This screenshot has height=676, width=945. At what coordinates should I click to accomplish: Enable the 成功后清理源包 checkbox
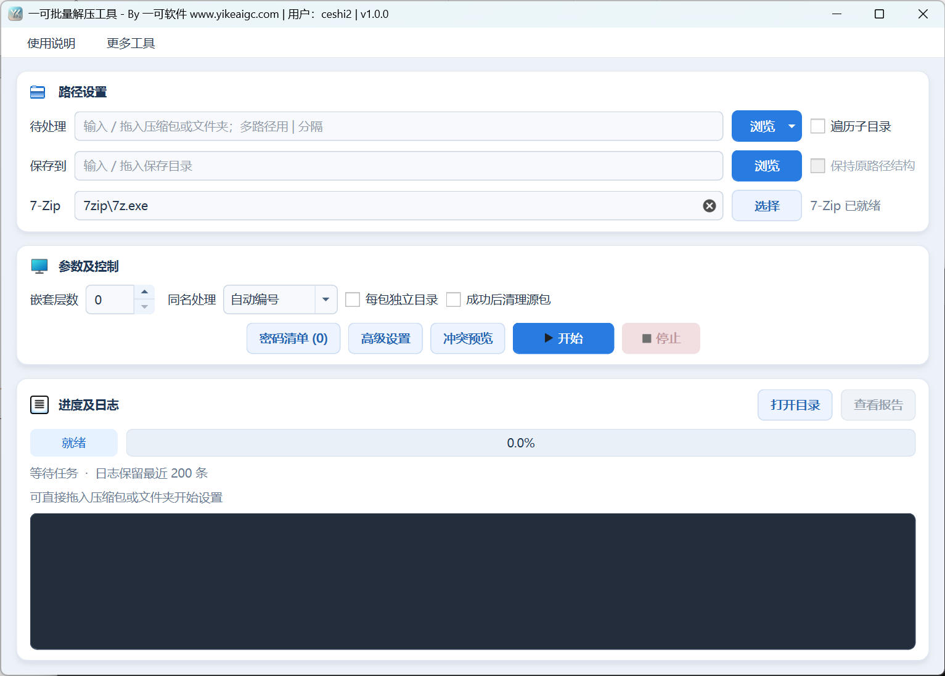tap(453, 299)
